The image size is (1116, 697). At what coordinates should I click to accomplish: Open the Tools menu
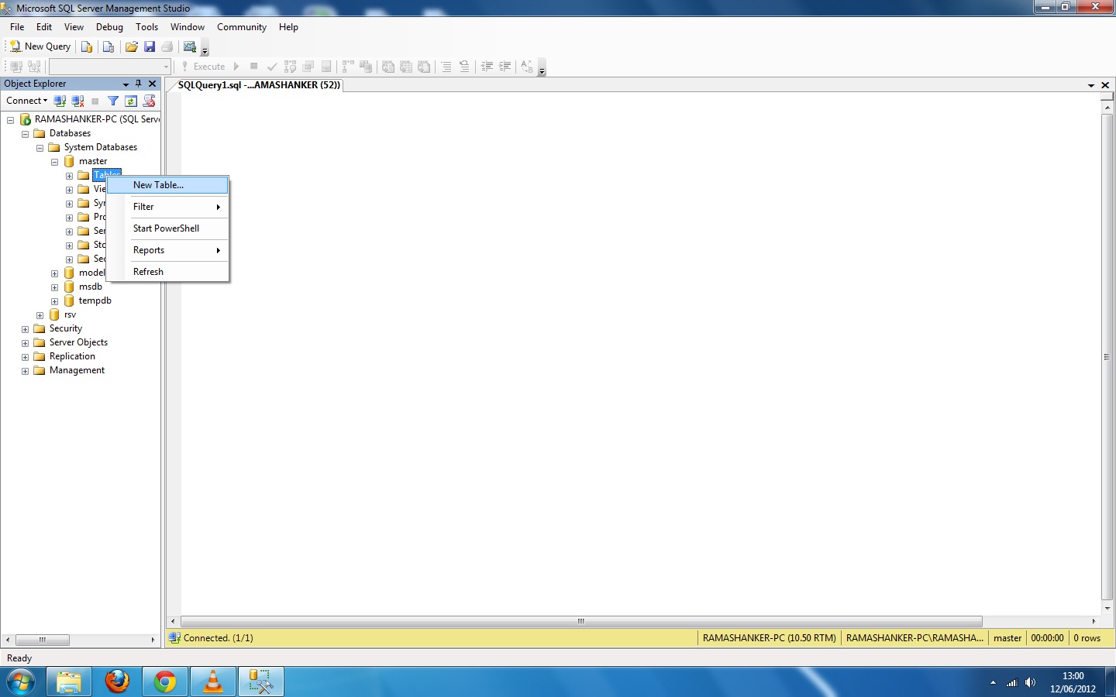tap(146, 27)
